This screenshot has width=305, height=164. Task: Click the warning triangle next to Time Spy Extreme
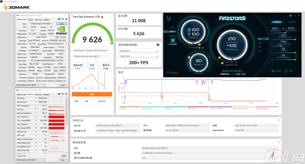click(102, 17)
